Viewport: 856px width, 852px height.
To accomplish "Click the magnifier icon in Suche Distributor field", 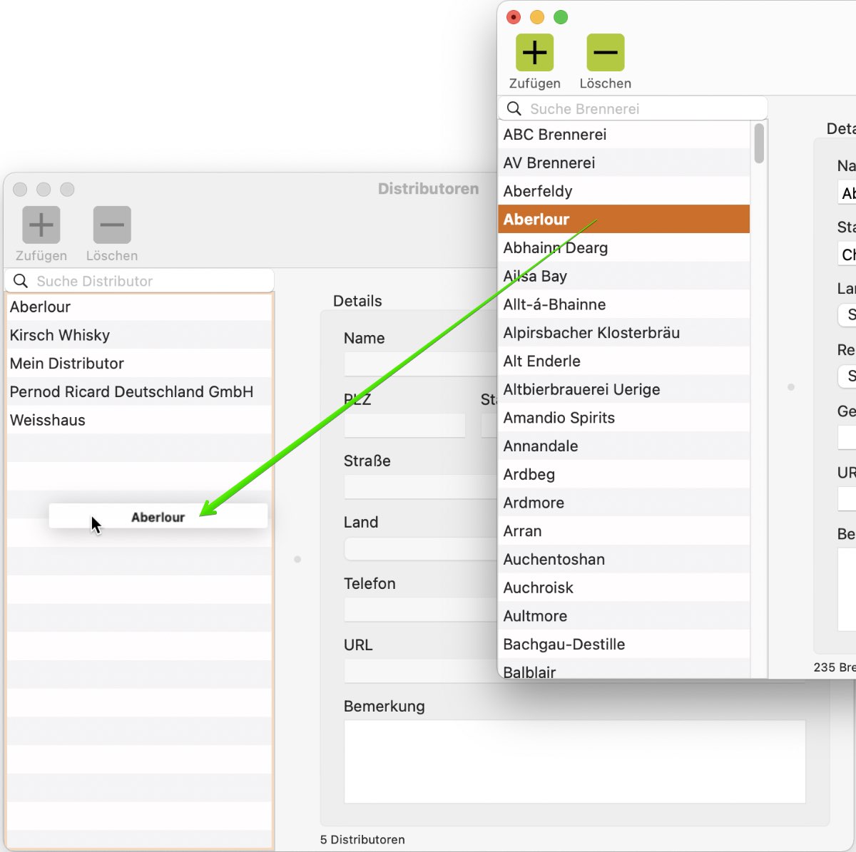I will (21, 281).
